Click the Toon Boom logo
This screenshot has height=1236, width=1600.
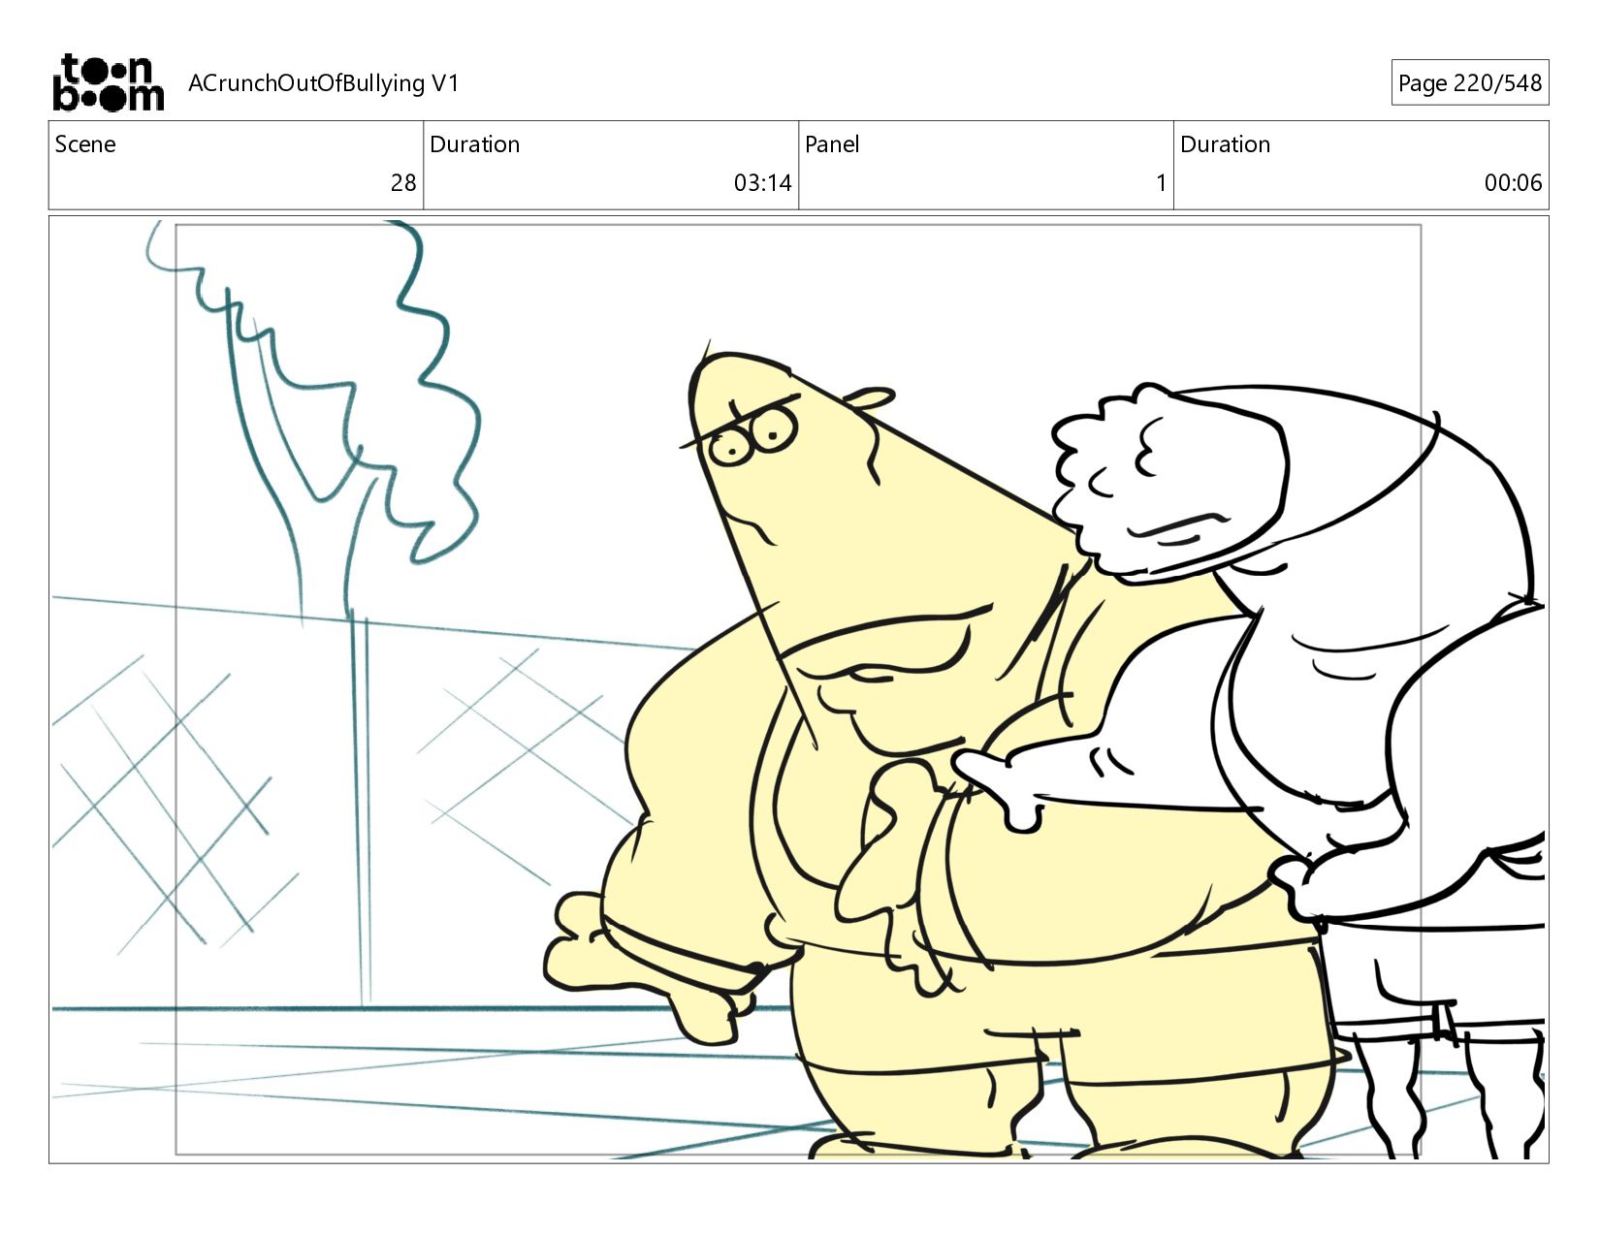[108, 82]
